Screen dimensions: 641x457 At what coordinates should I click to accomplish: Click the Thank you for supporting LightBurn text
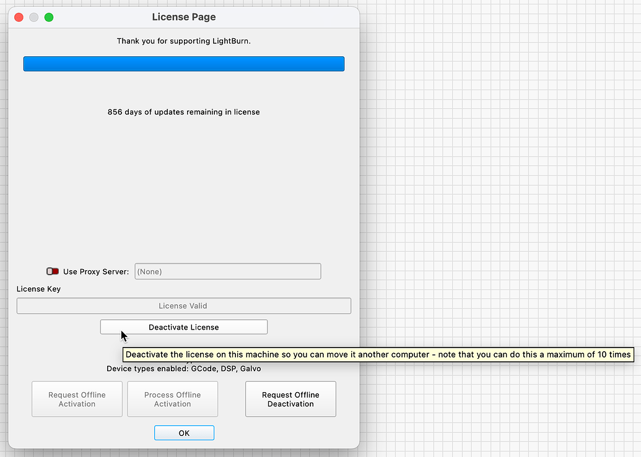[183, 41]
